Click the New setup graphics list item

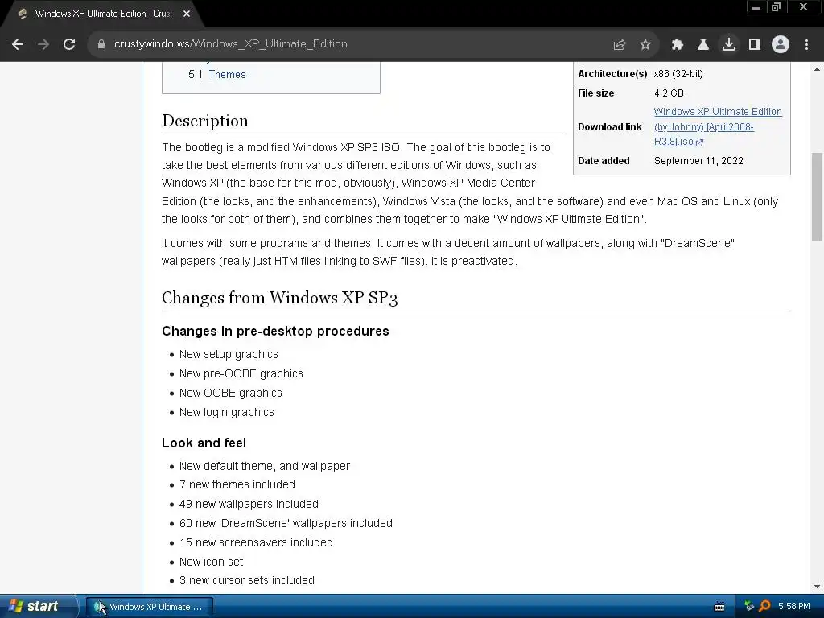[229, 354]
